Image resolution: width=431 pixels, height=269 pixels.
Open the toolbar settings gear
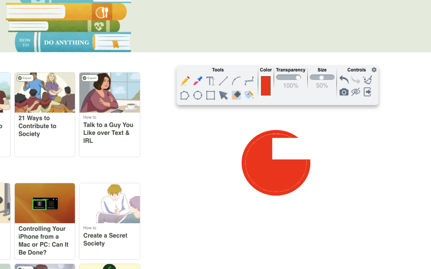click(374, 70)
